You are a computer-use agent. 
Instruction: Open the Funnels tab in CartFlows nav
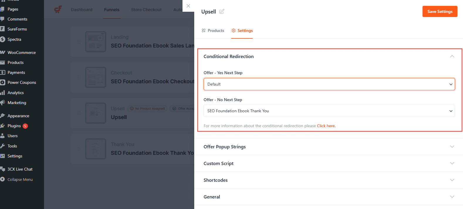click(112, 10)
